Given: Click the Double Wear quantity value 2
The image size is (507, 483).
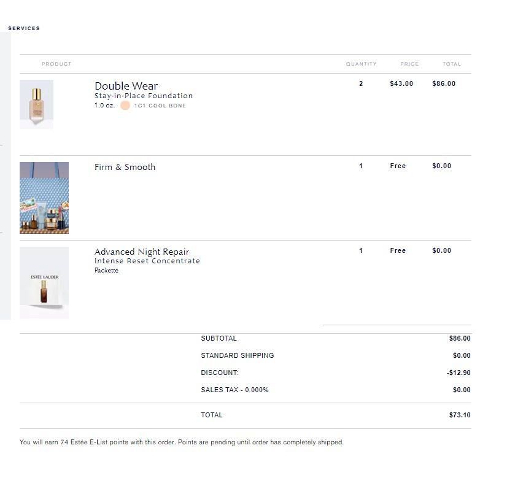Looking at the screenshot, I should [361, 83].
